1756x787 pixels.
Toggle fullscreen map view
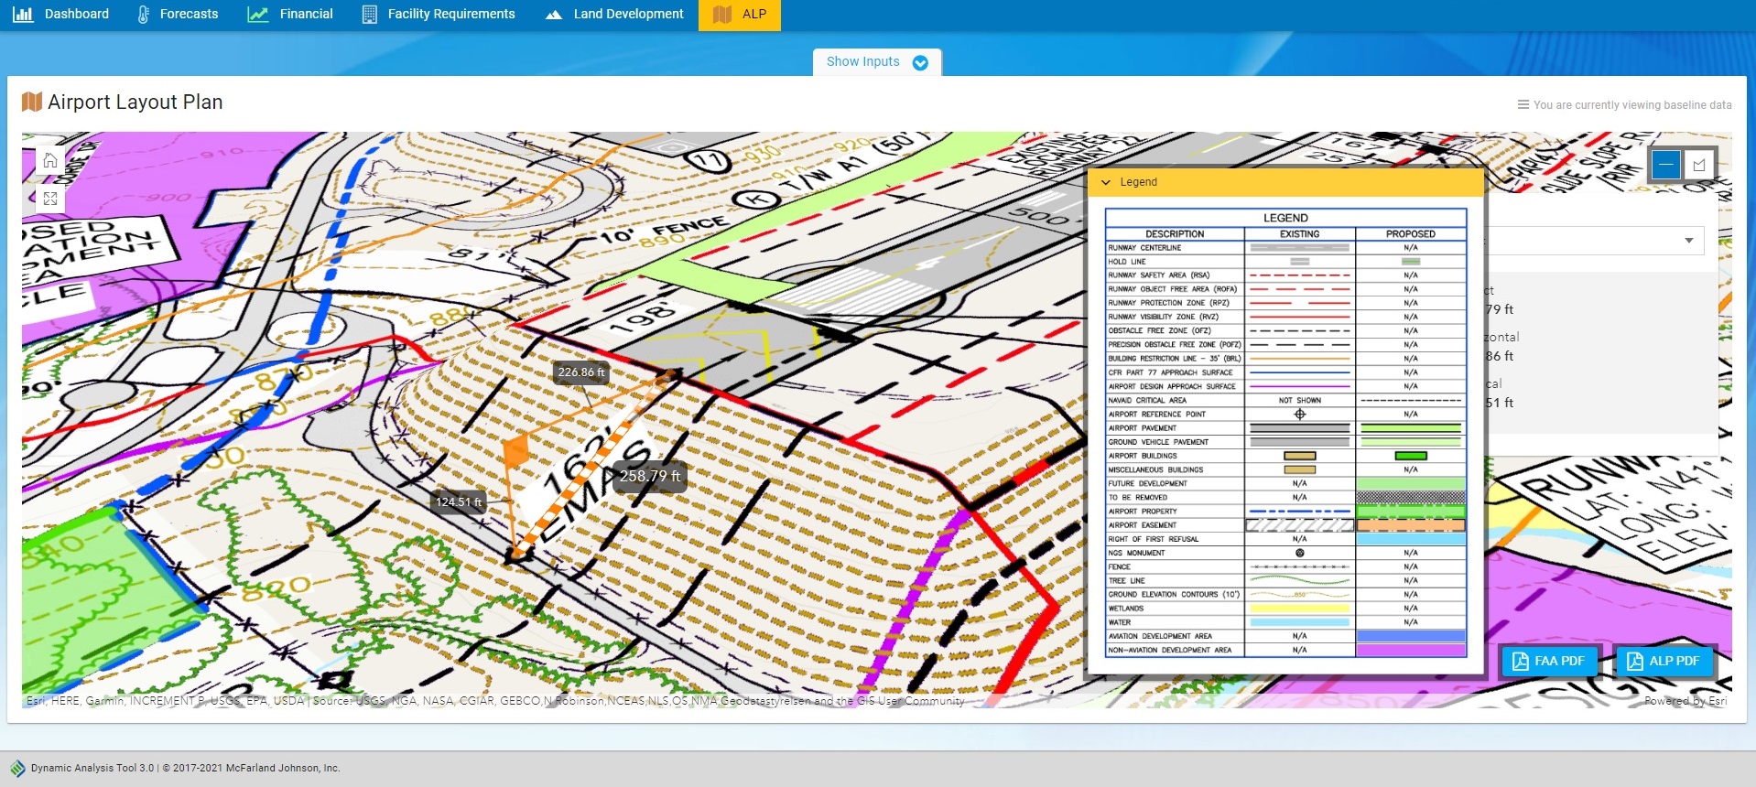[x=50, y=198]
